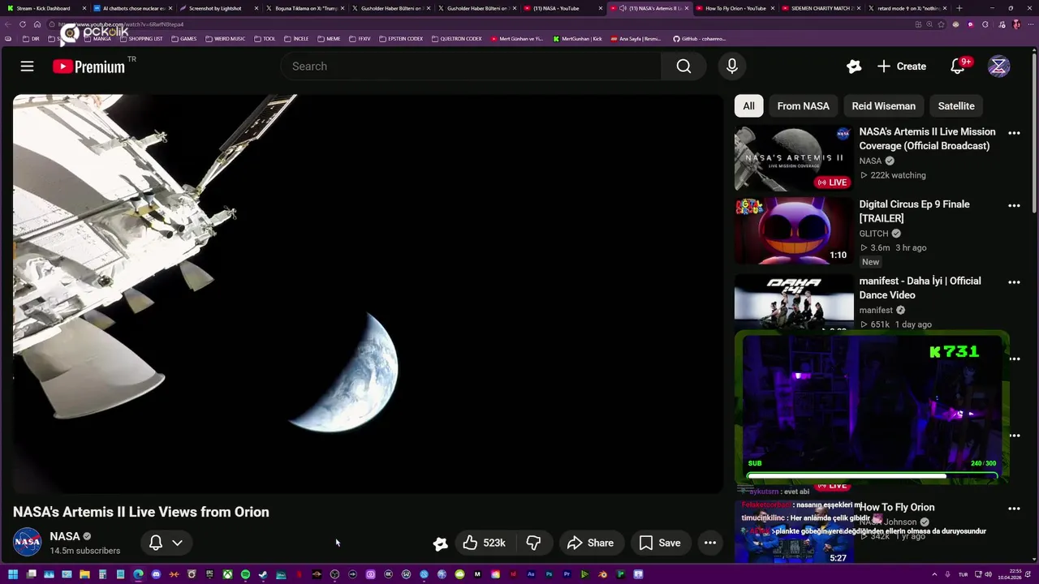Open the TOOL bookmarks folder
This screenshot has height=584, width=1039.
[265, 39]
